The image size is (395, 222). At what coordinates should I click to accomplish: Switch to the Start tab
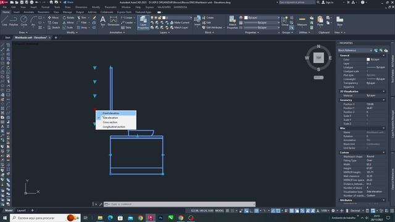coord(7,38)
